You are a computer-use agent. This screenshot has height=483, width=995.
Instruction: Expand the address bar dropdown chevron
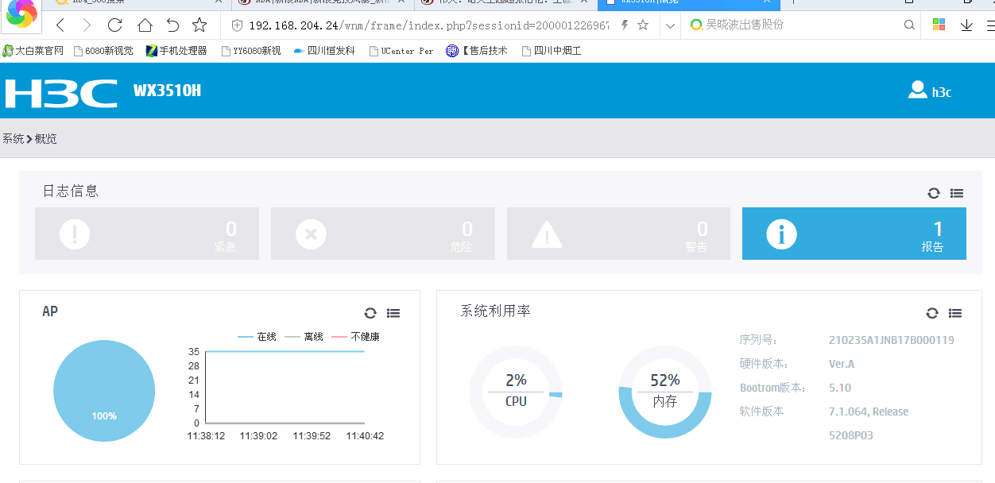(670, 25)
